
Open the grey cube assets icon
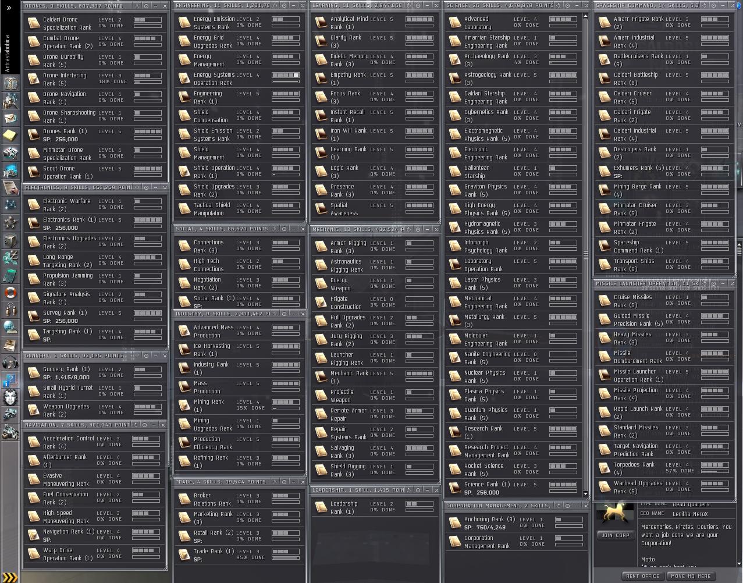point(10,240)
